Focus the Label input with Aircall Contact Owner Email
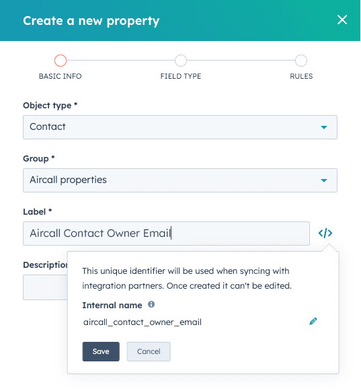The height and width of the screenshot is (391, 361). [166, 234]
